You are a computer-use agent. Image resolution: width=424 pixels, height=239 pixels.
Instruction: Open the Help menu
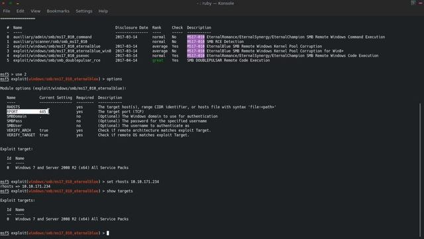coord(103,11)
